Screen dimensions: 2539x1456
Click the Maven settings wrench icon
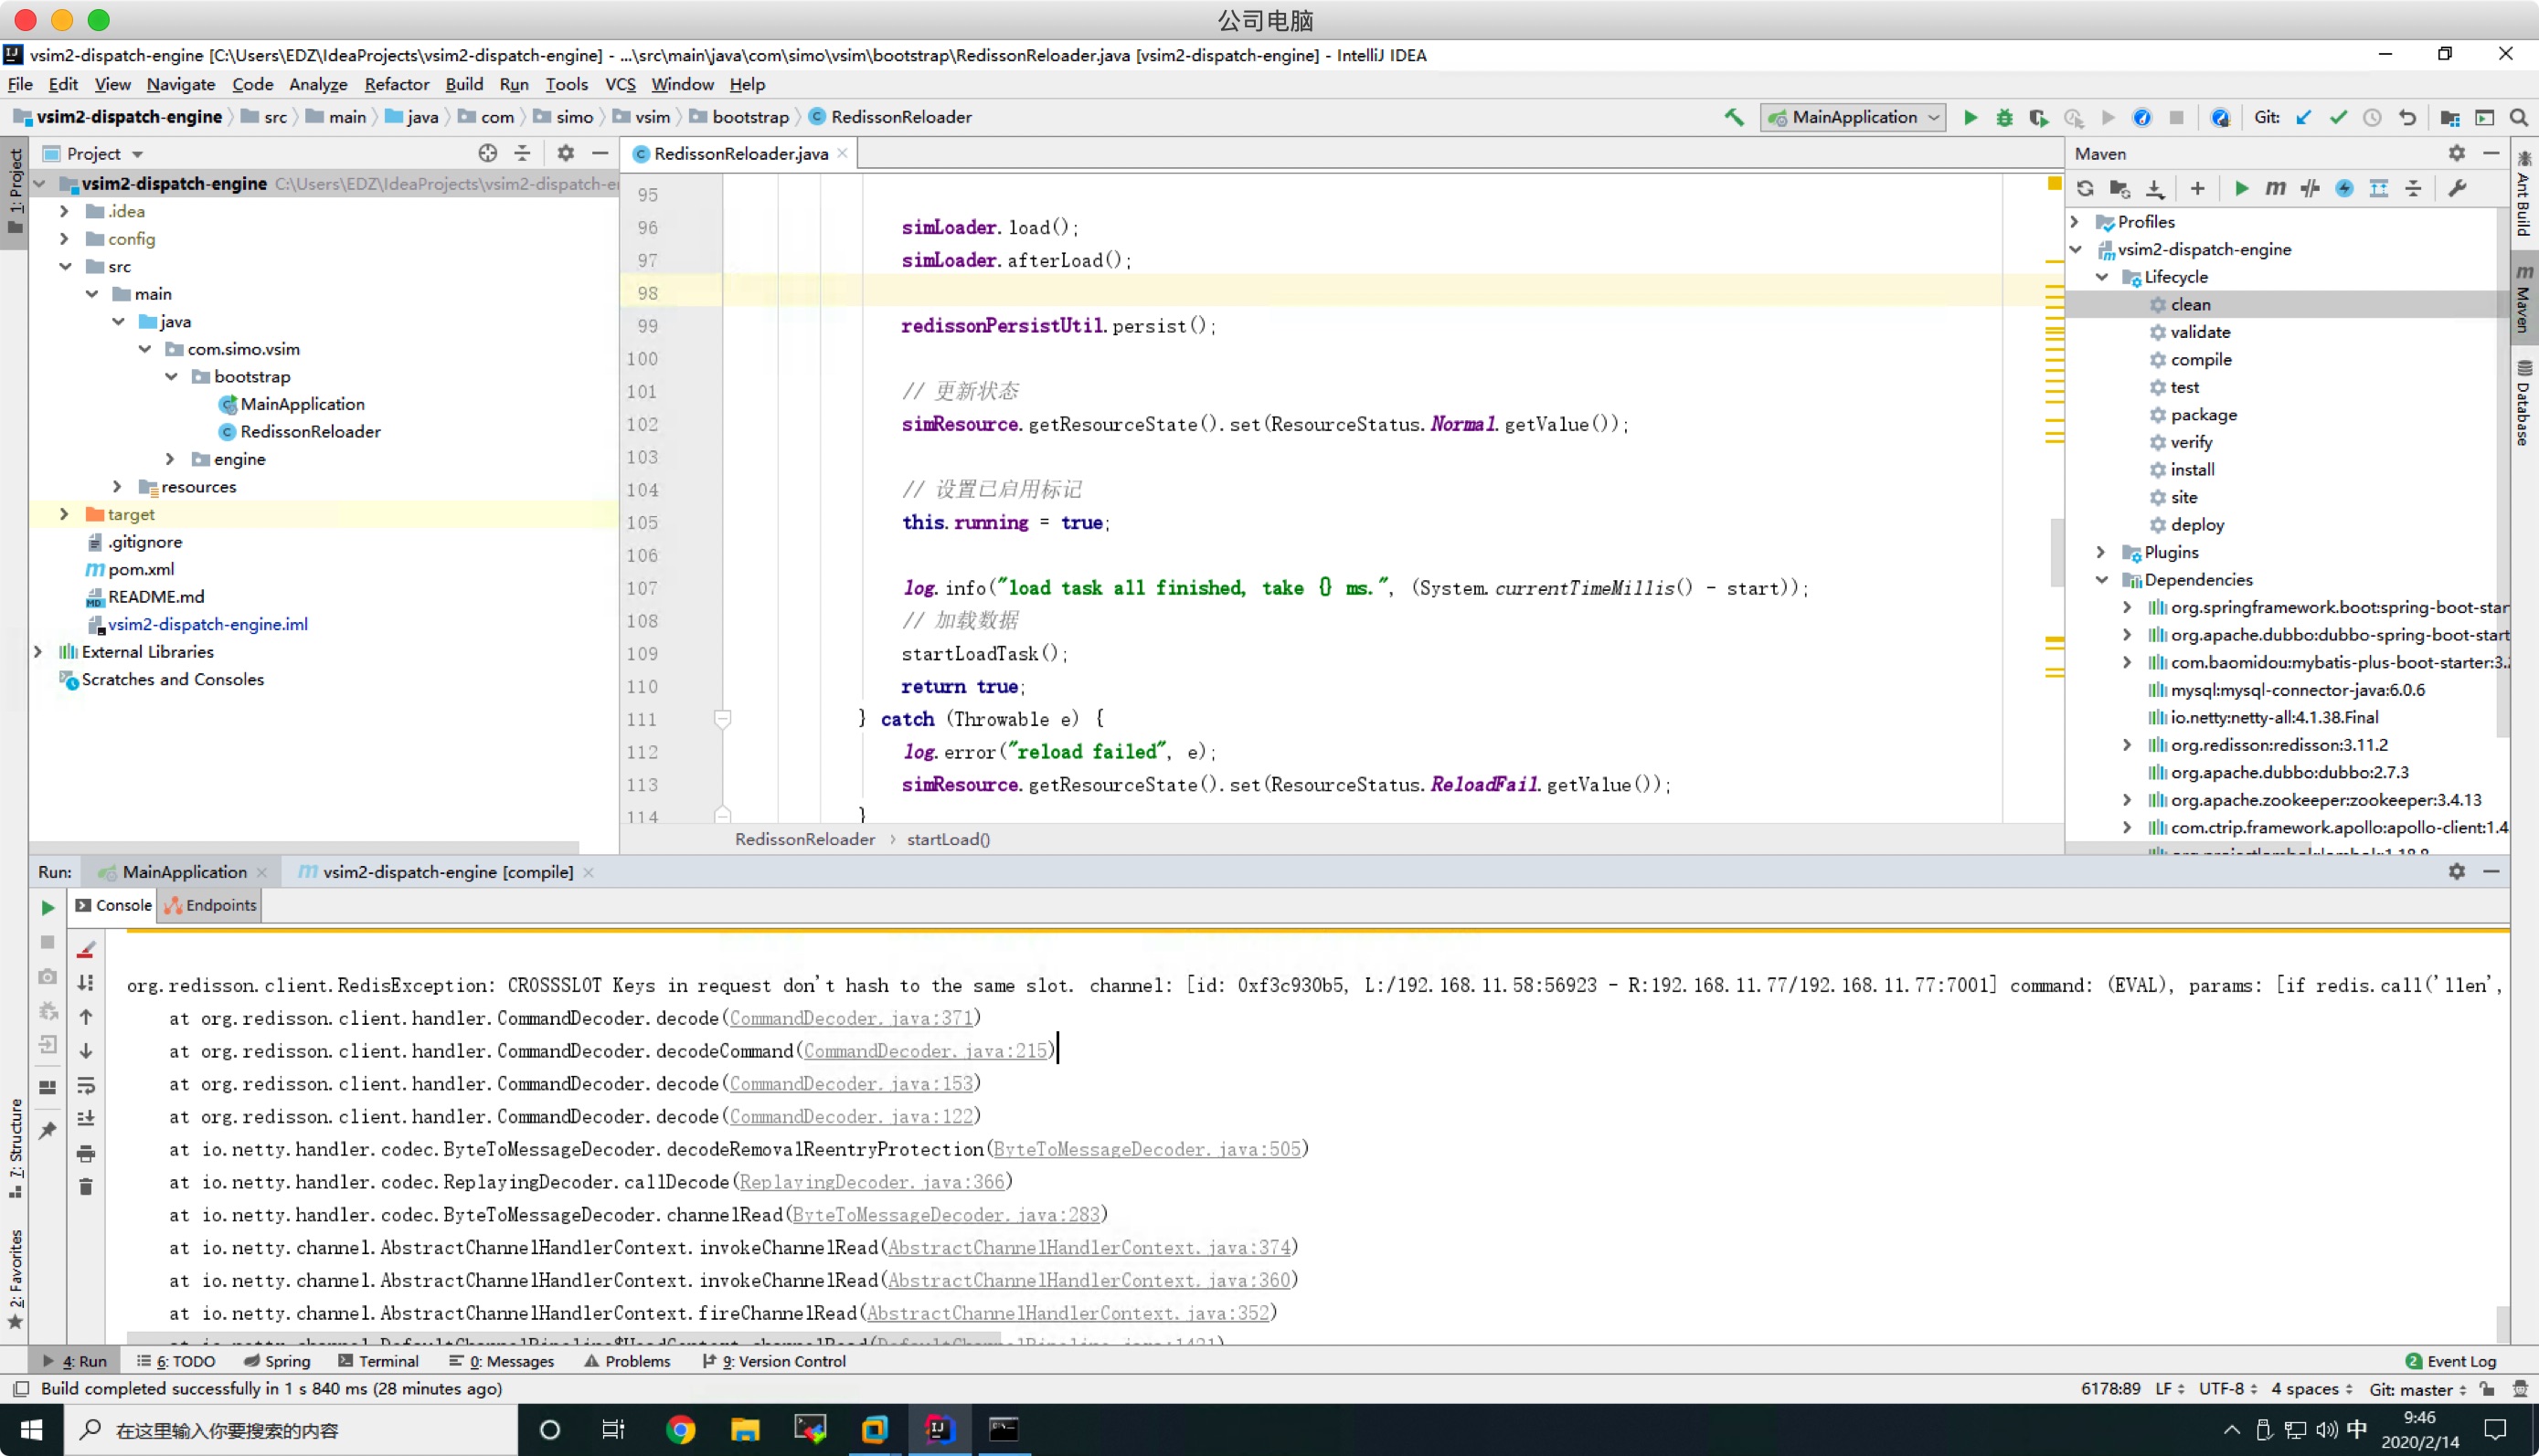pos(2457,188)
